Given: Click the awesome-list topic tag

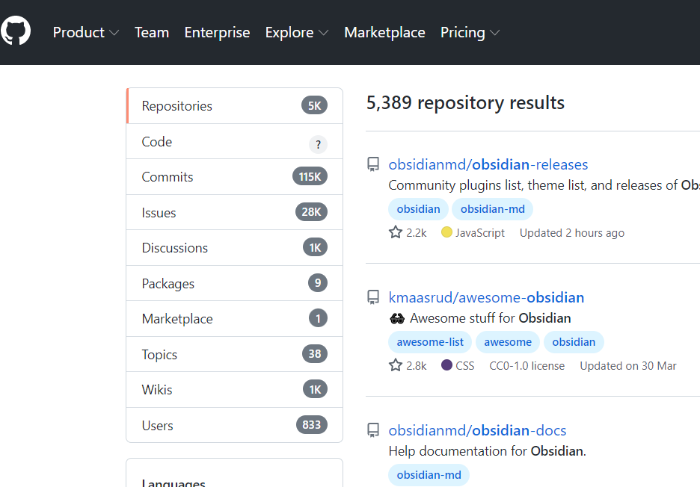Looking at the screenshot, I should pos(430,342).
